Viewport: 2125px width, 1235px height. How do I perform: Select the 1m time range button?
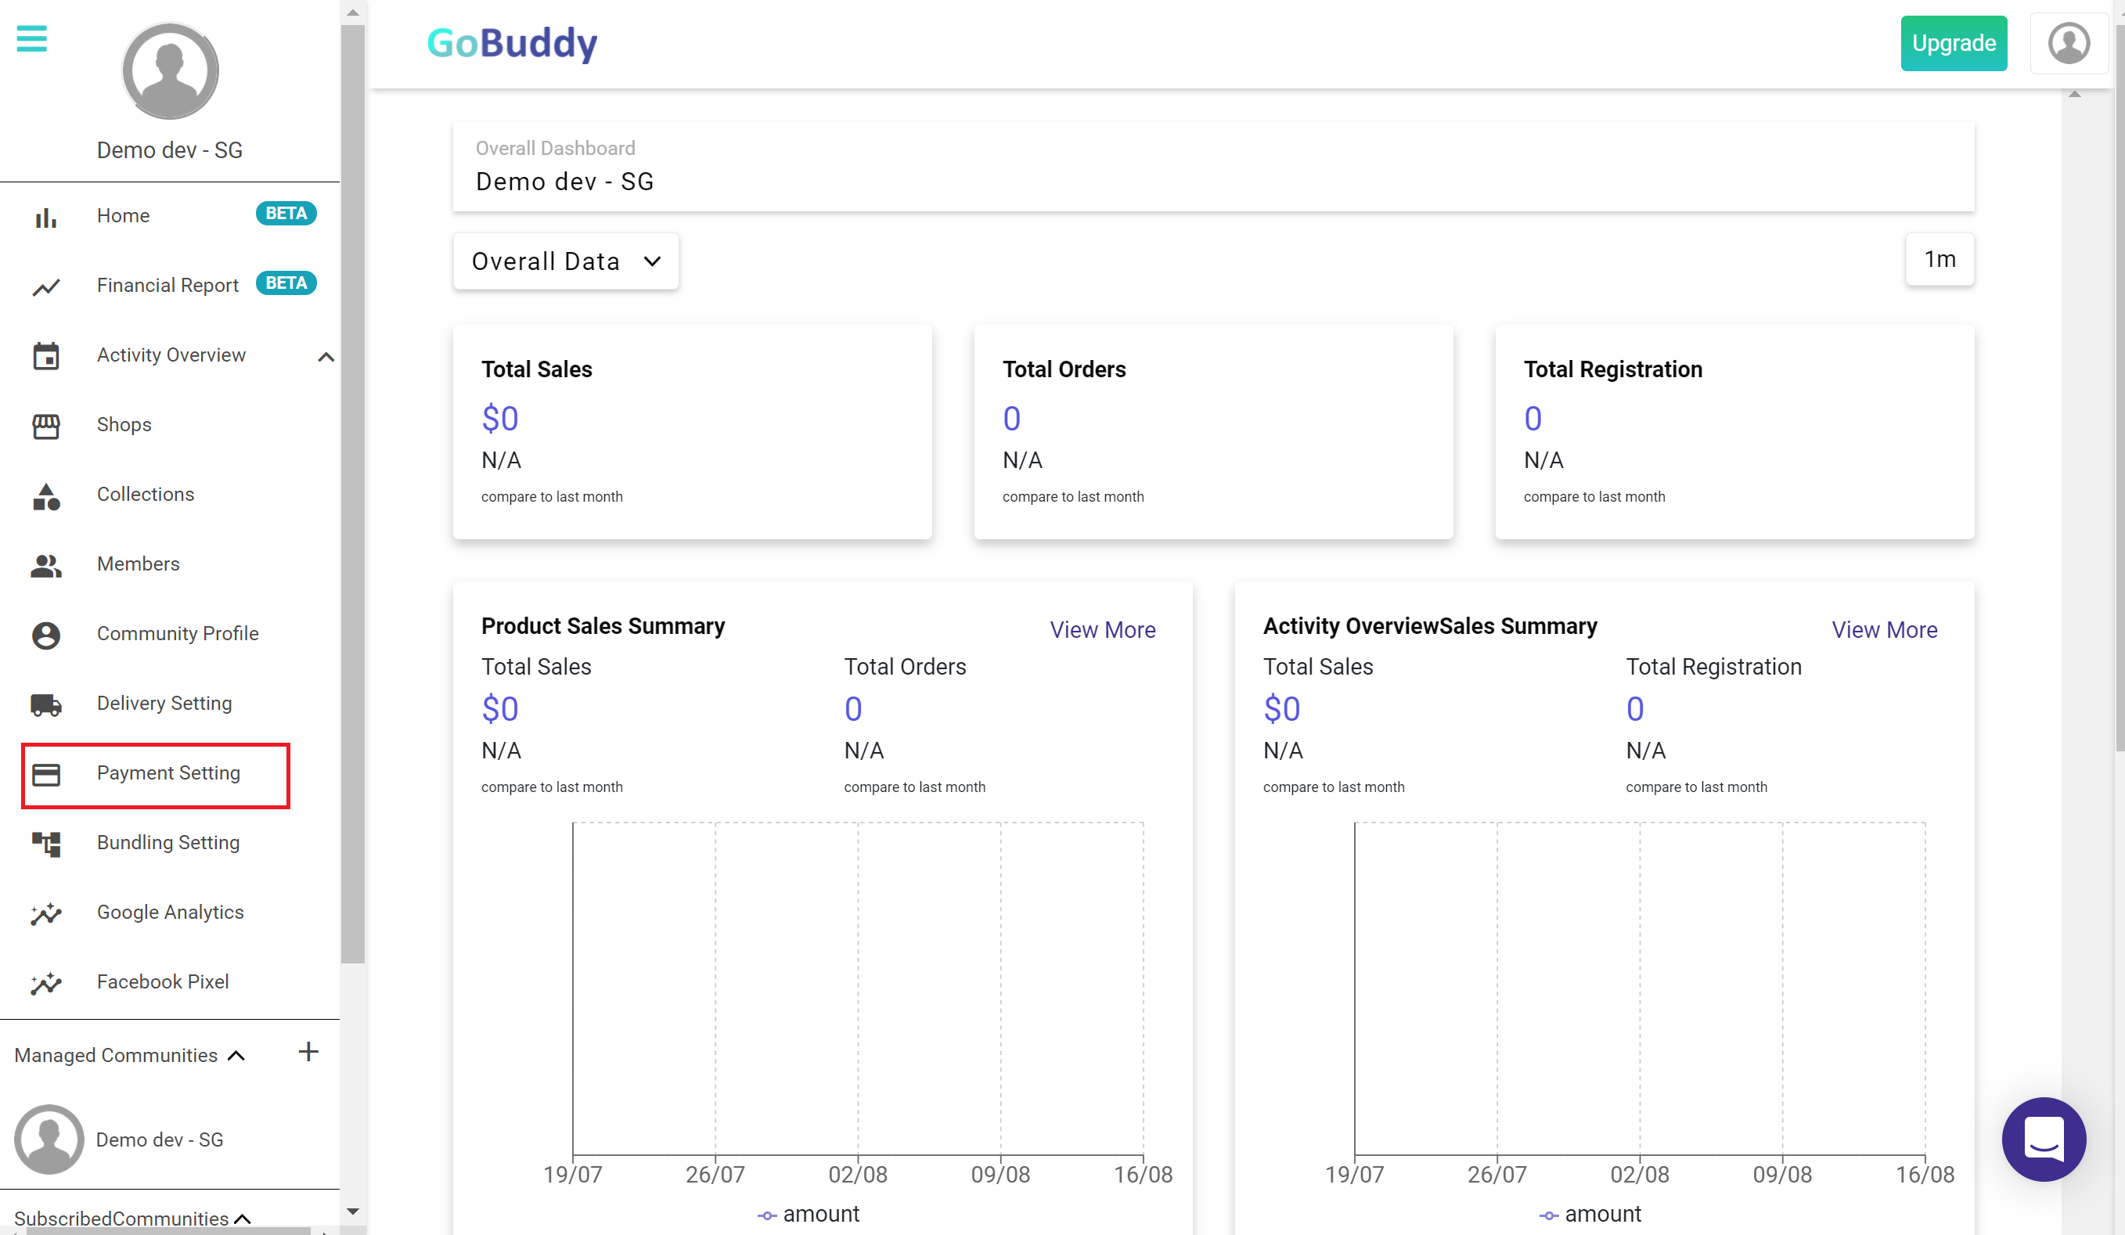[x=1938, y=259]
